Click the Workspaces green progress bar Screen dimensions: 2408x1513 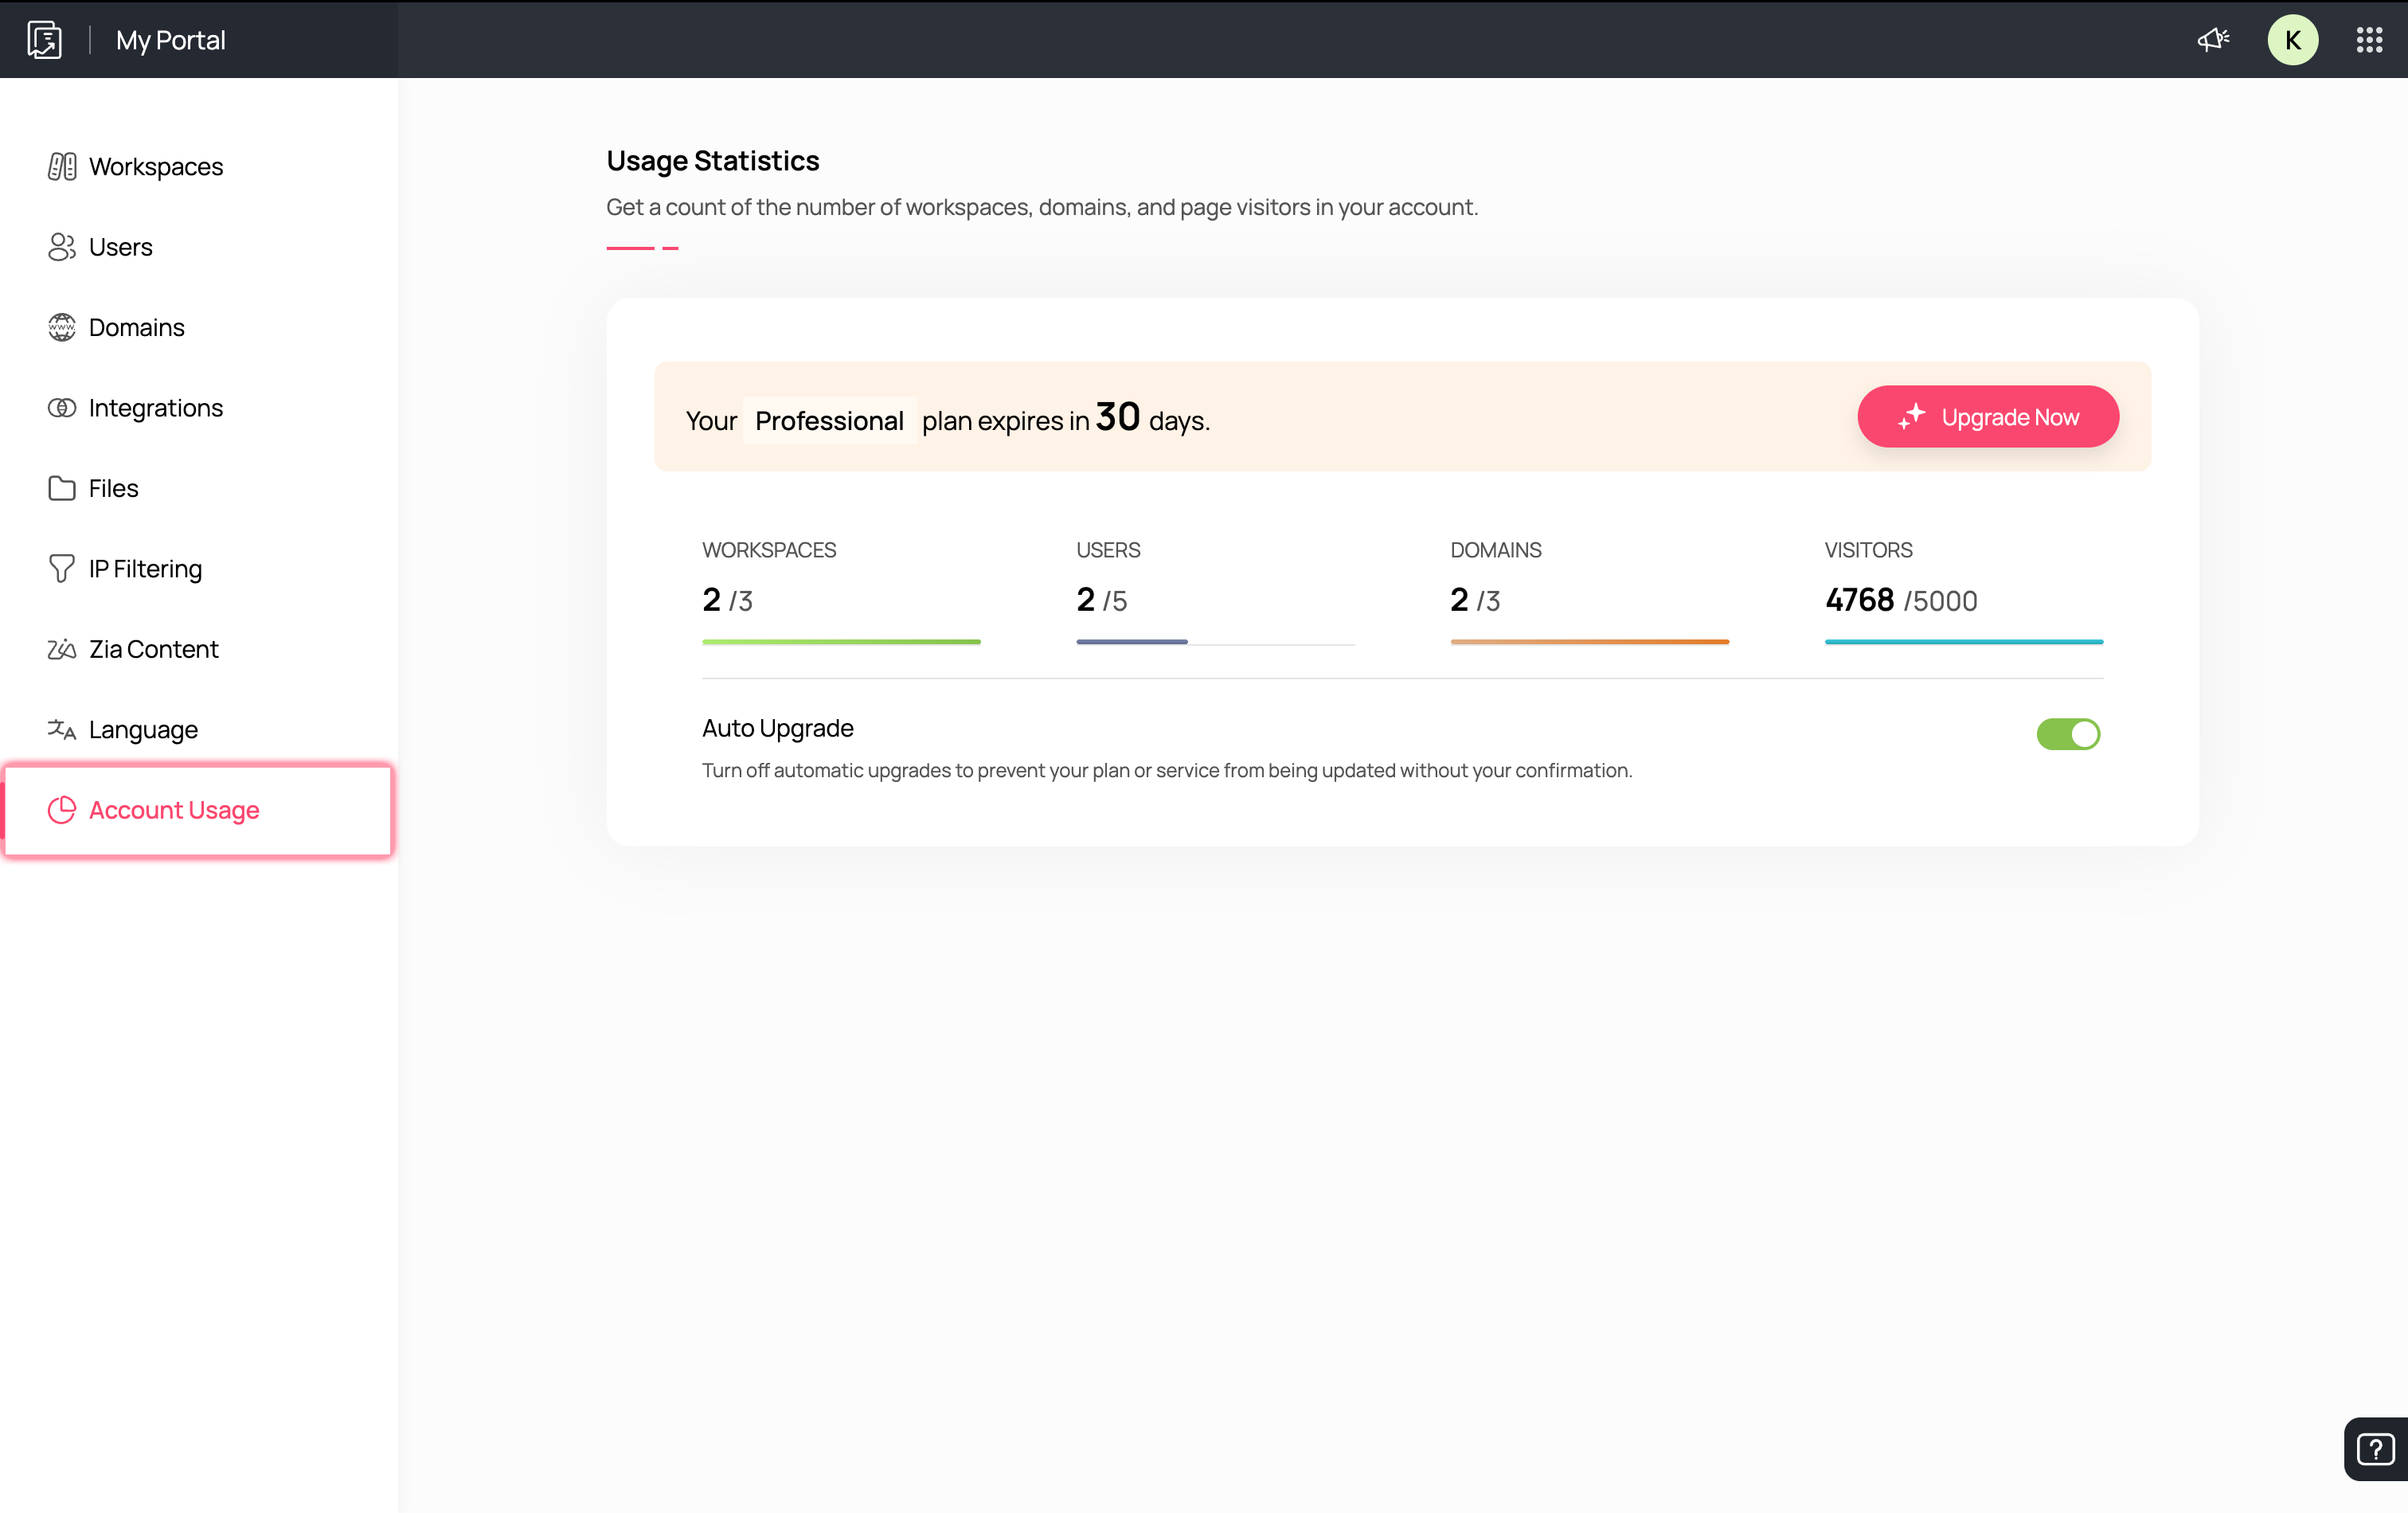[x=840, y=641]
